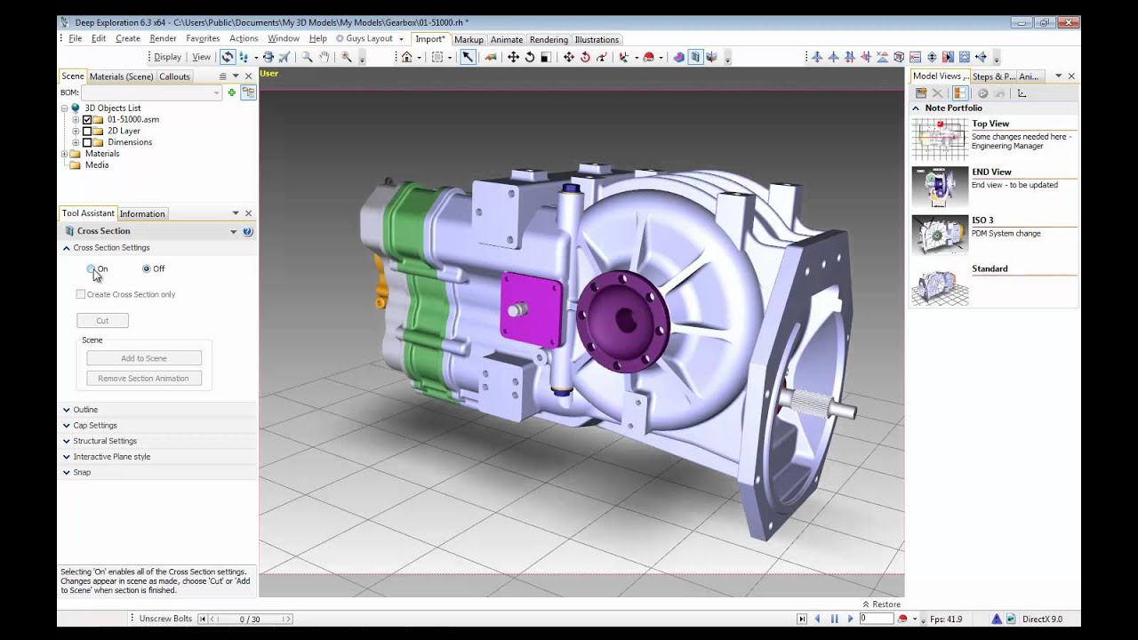The width and height of the screenshot is (1138, 640).
Task: Click the 3D box icon in alignment toolbar
Action: pos(899,57)
